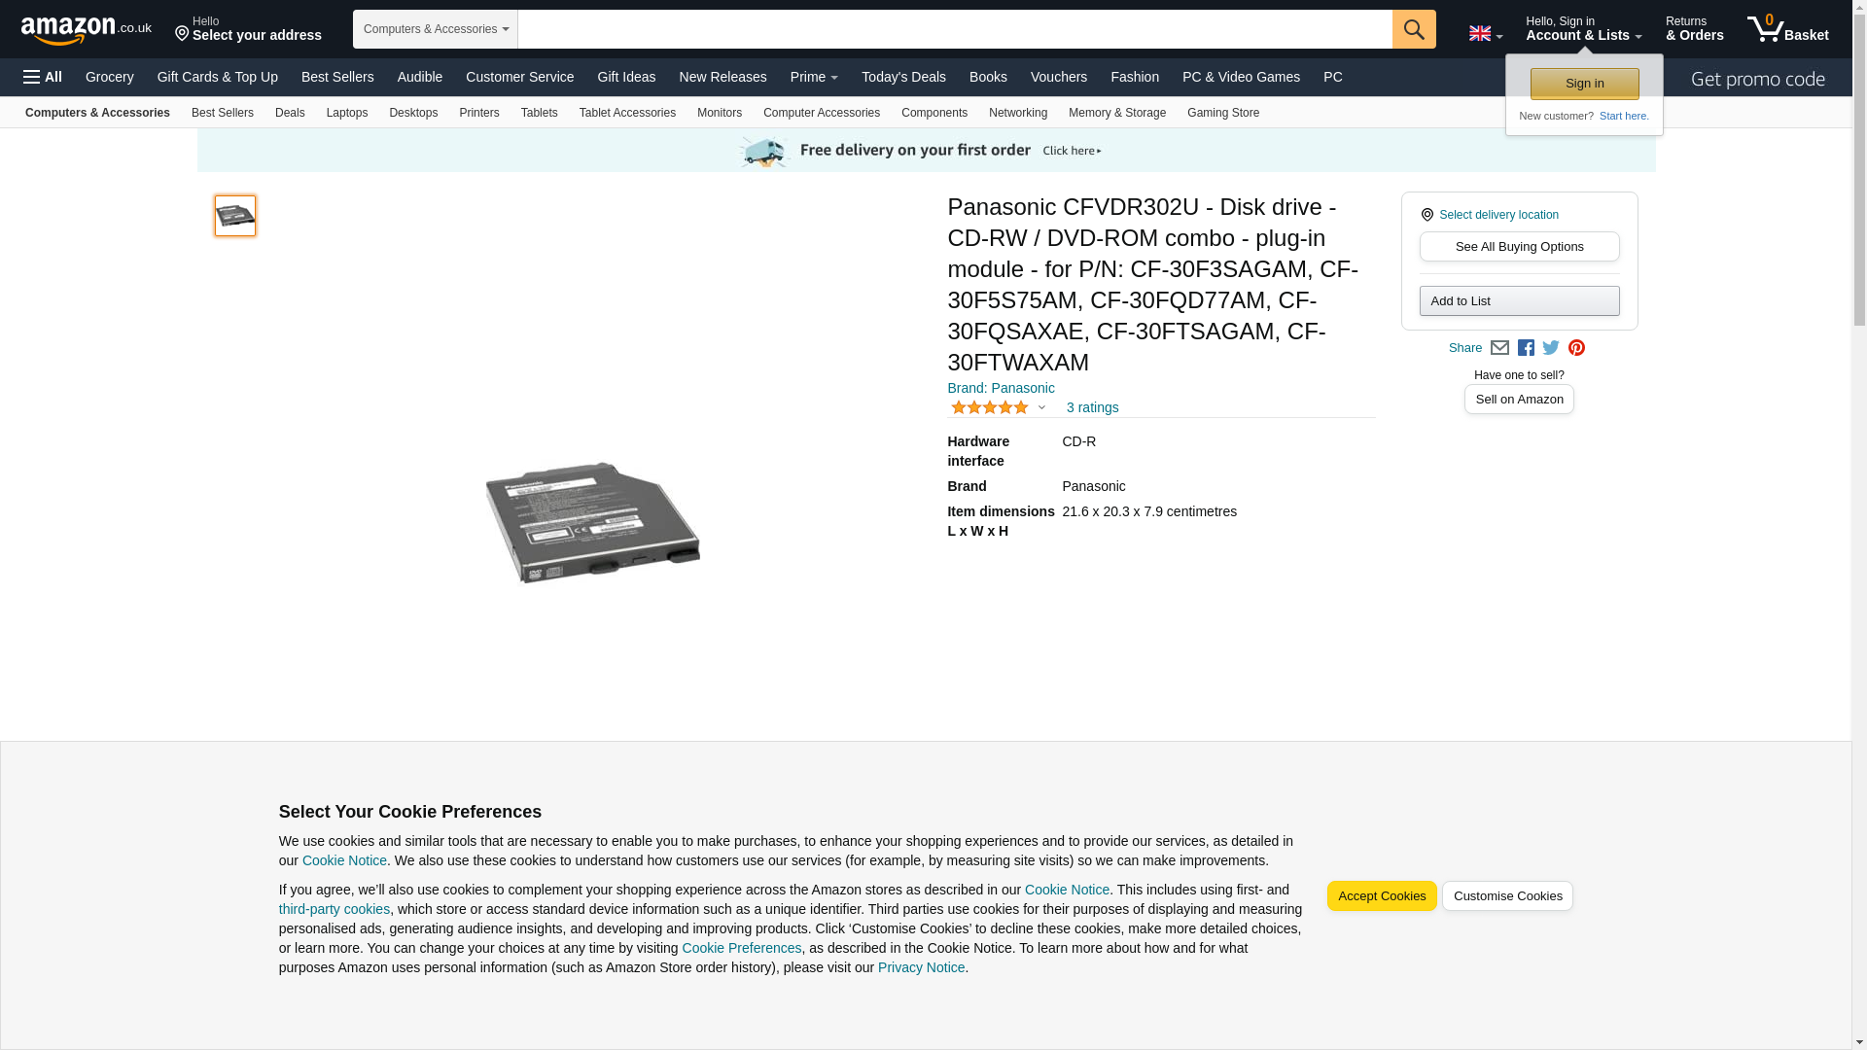Open Today's Deals in navigation bar
This screenshot has width=1867, height=1050.
(x=903, y=77)
